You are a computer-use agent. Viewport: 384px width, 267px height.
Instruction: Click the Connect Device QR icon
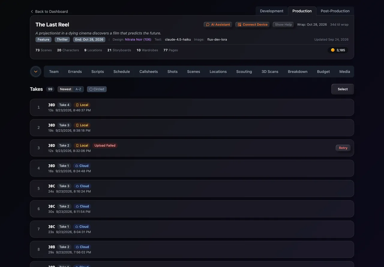(x=239, y=25)
